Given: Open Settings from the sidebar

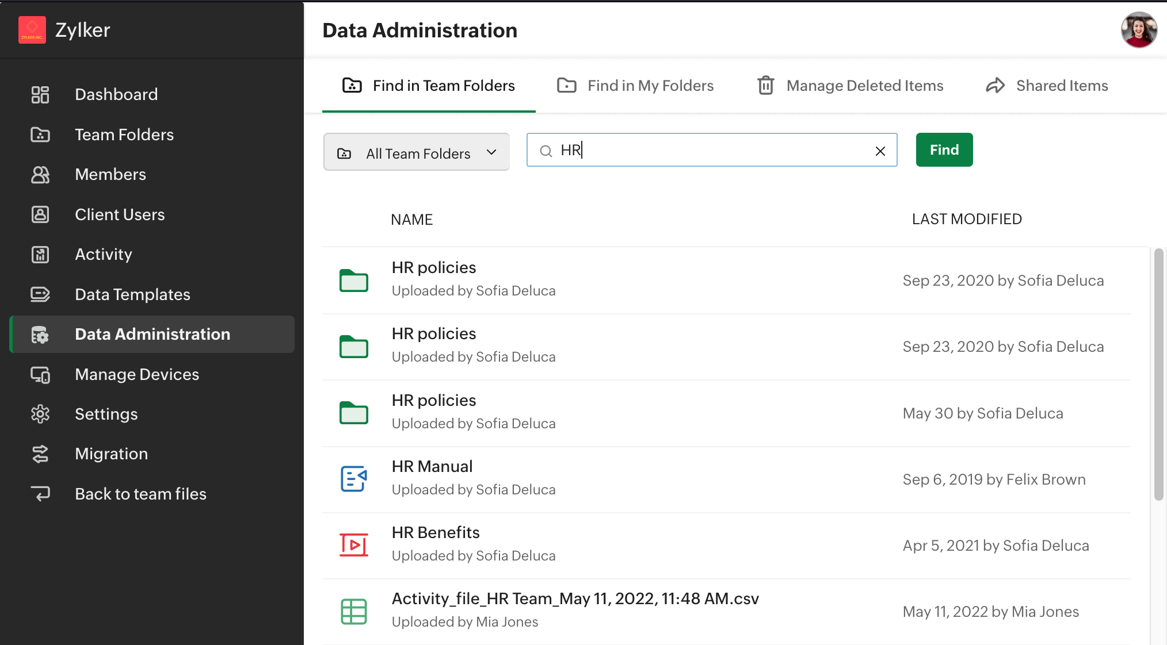Looking at the screenshot, I should 106,414.
